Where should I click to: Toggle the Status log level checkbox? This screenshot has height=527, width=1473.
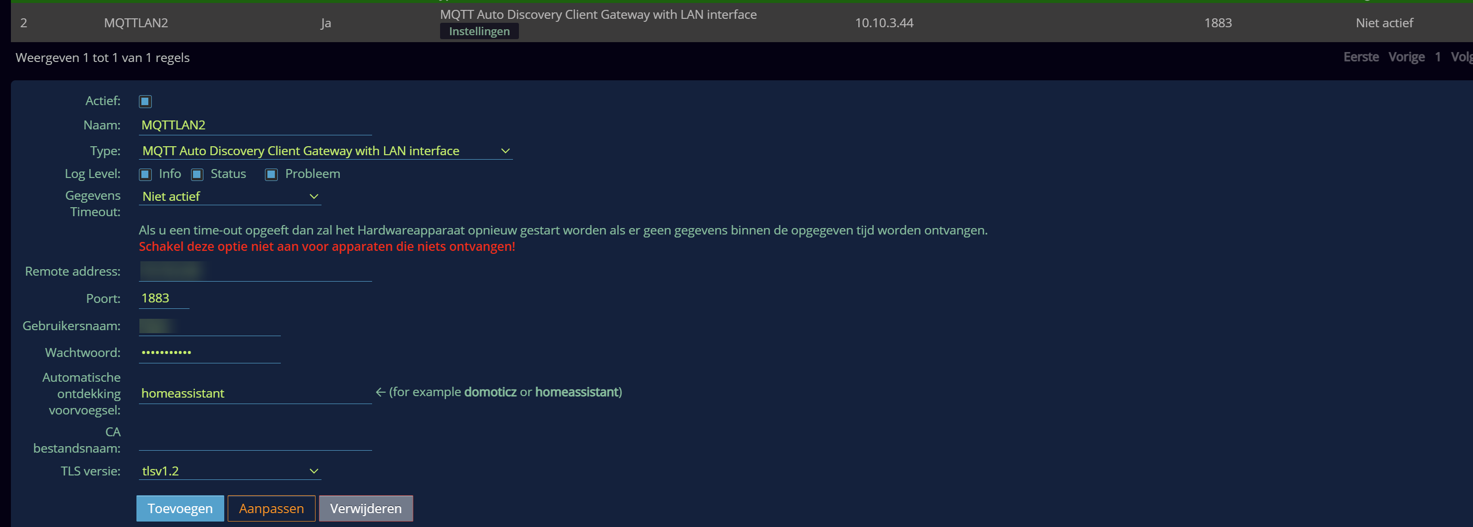pyautogui.click(x=197, y=175)
